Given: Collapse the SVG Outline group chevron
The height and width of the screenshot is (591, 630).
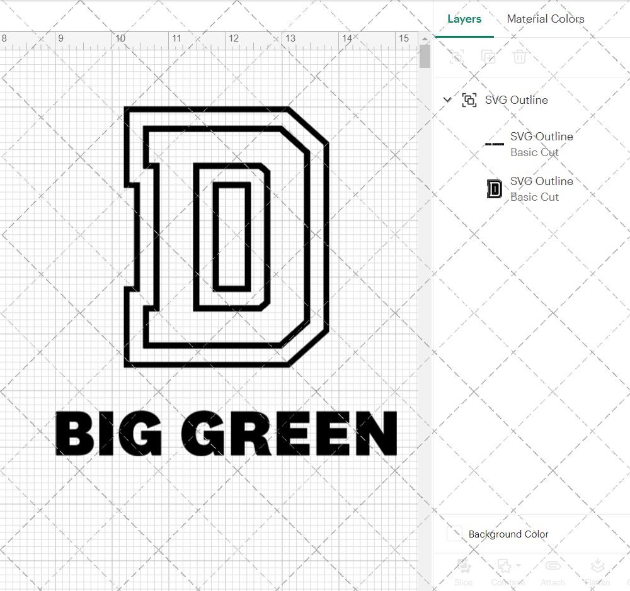Looking at the screenshot, I should click(447, 99).
